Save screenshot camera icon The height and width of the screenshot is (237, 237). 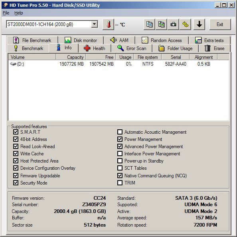pos(174,24)
